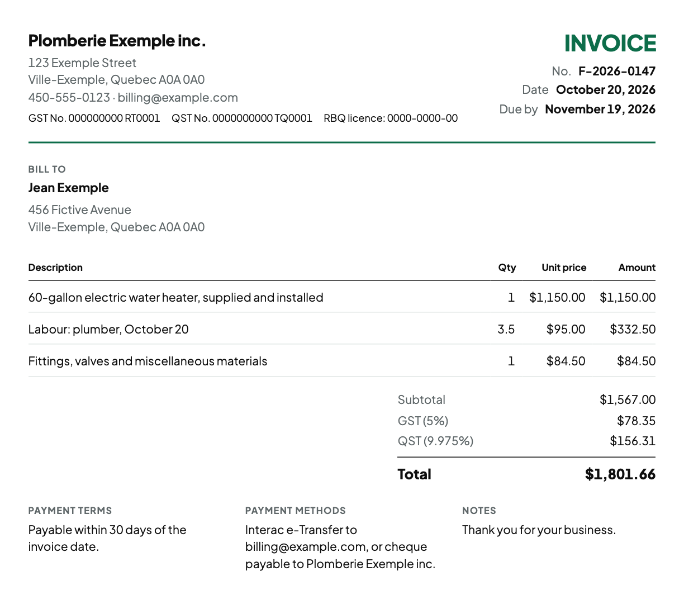
Task: Click the $95.00 unit price
Action: (x=566, y=330)
